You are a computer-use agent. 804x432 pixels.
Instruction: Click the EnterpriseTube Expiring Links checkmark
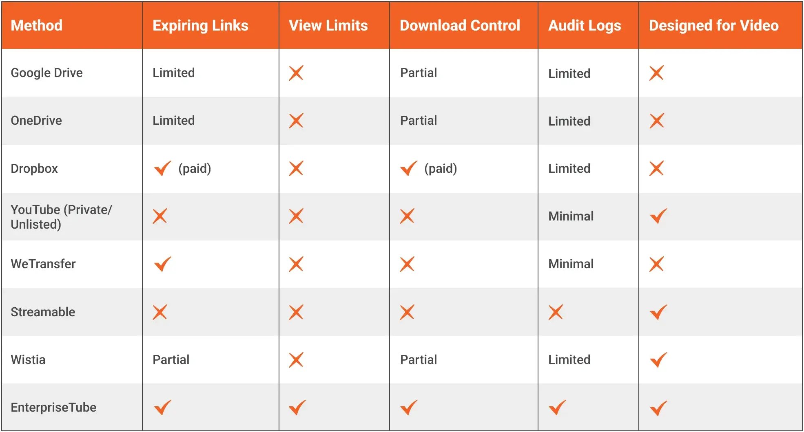pyautogui.click(x=163, y=407)
